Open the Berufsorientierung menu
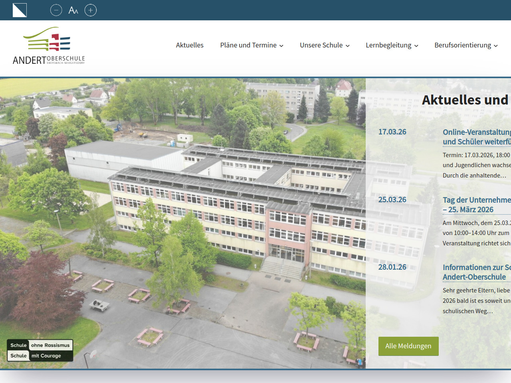Viewport: 511px width, 383px height. click(x=466, y=45)
